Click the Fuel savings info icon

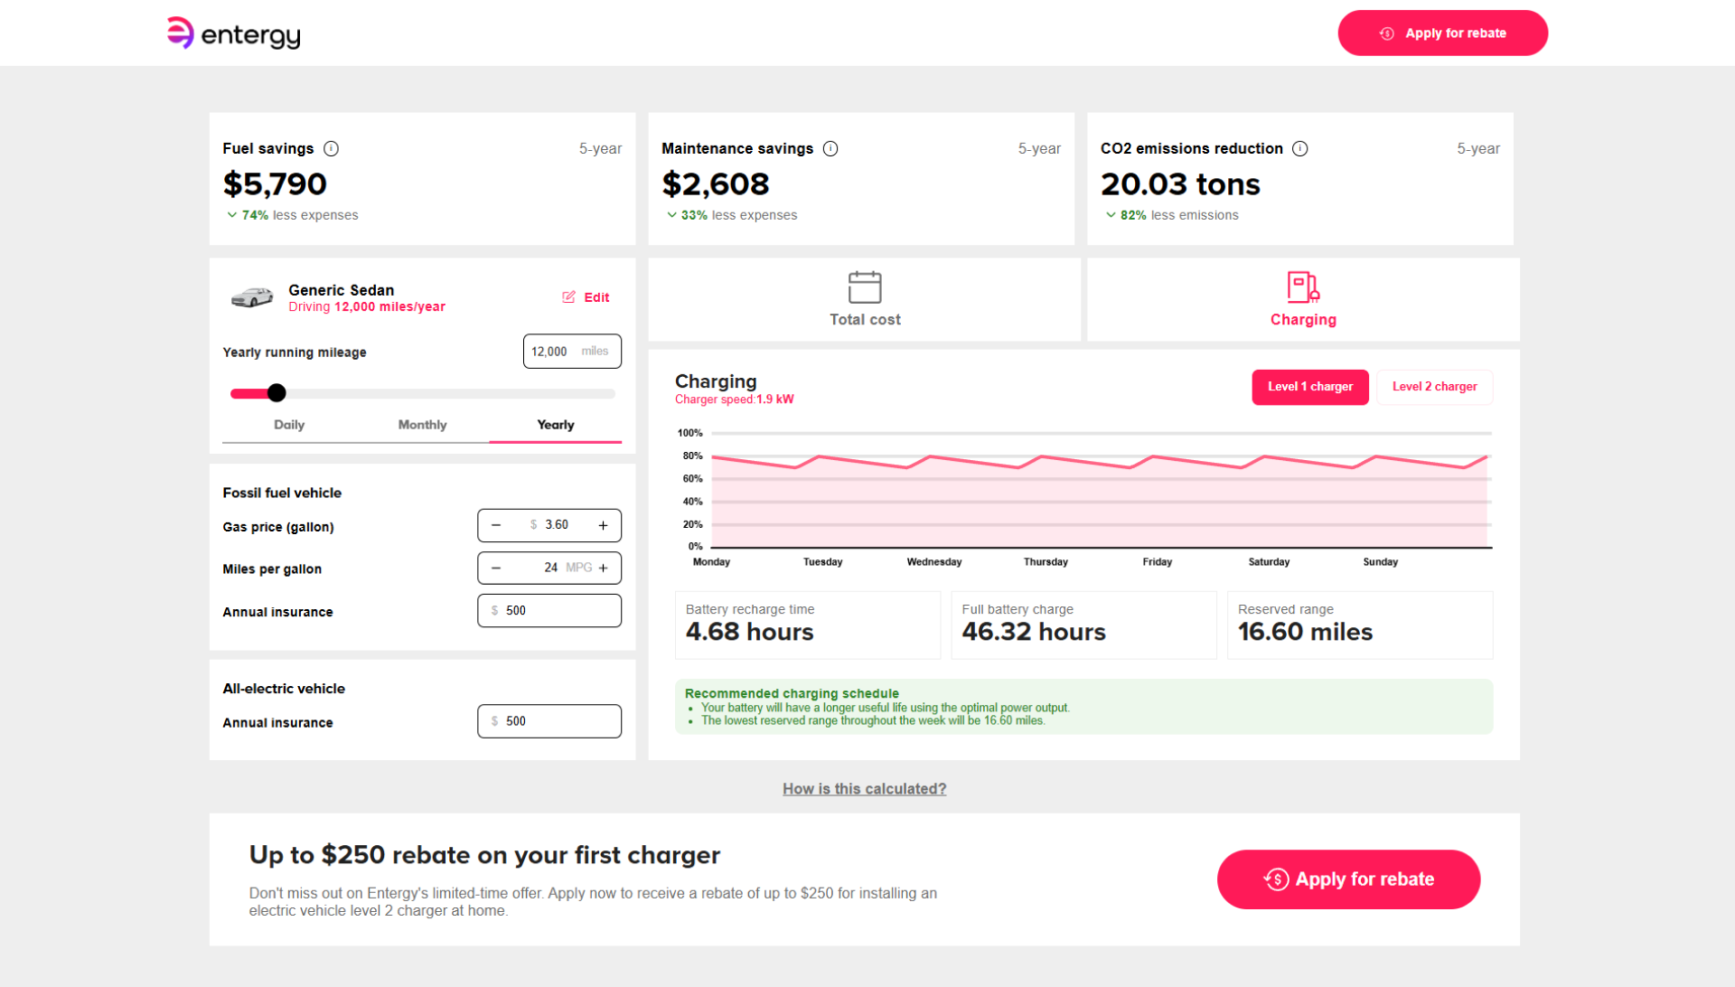[331, 148]
